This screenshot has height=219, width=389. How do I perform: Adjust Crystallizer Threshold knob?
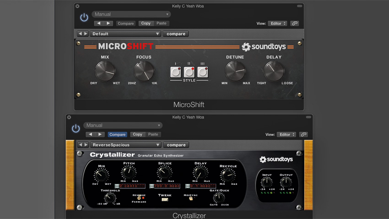tap(110, 198)
